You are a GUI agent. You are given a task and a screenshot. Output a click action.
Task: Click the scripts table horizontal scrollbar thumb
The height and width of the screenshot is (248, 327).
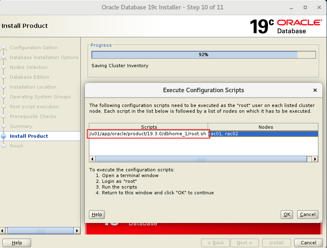201,159
